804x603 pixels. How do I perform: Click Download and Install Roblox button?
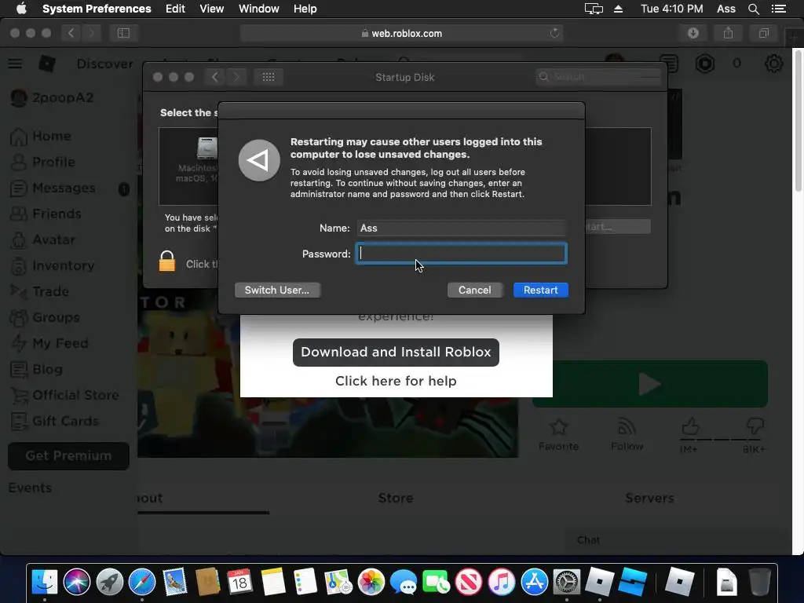pos(396,353)
